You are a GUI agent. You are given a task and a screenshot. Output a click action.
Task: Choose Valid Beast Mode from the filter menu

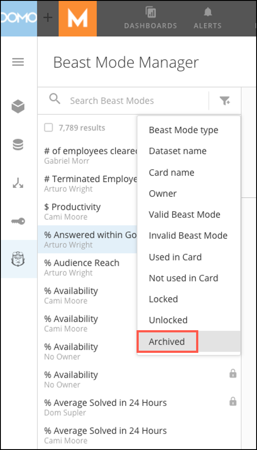tap(184, 214)
